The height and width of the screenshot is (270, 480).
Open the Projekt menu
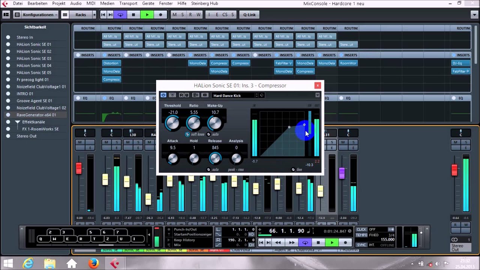coord(59,3)
